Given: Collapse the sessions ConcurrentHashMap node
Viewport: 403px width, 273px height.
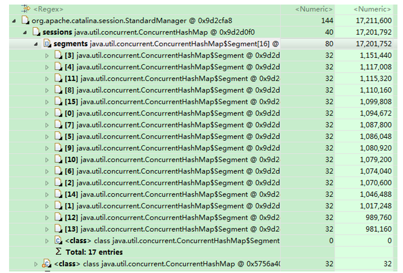Looking at the screenshot, I should [25, 32].
